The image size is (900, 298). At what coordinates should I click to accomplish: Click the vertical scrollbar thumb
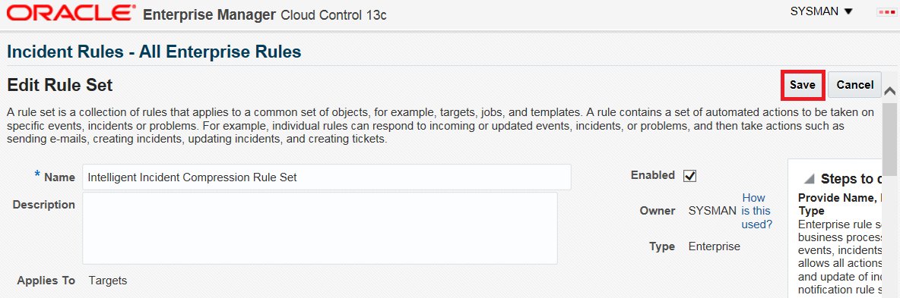point(890,140)
